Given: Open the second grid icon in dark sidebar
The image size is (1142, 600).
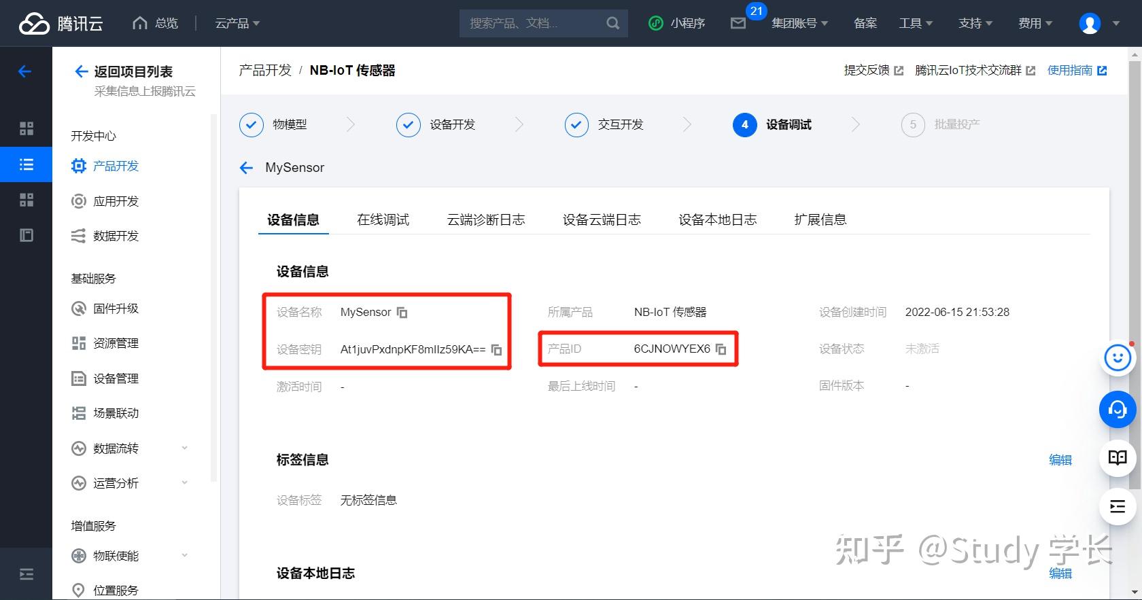Looking at the screenshot, I should [27, 200].
